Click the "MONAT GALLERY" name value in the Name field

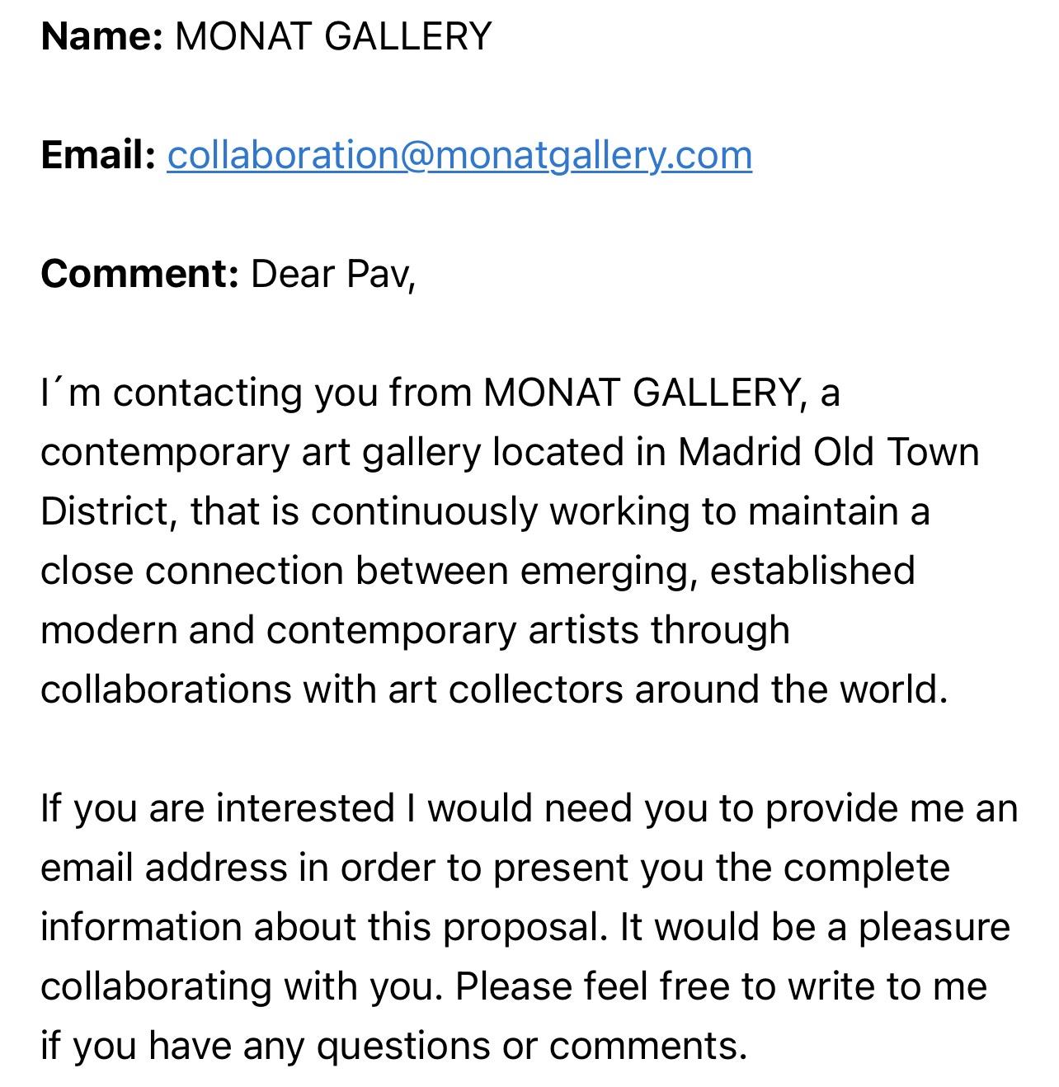(333, 37)
